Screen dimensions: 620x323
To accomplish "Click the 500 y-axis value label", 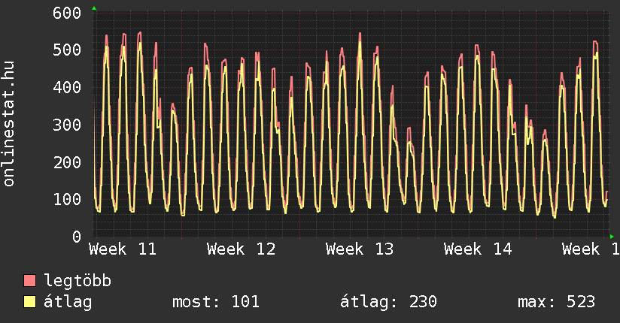I will click(68, 50).
